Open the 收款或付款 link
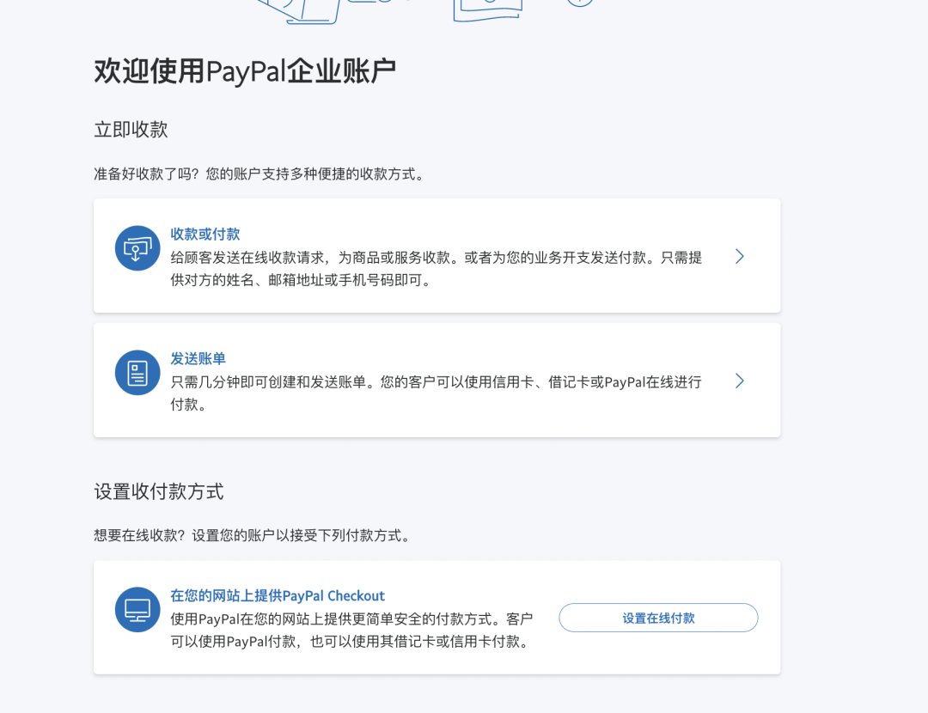The image size is (928, 713). pyautogui.click(x=204, y=234)
